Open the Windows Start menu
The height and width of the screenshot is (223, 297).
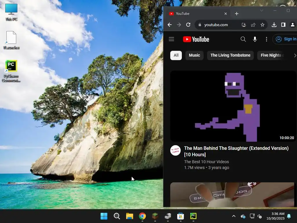click(104, 216)
